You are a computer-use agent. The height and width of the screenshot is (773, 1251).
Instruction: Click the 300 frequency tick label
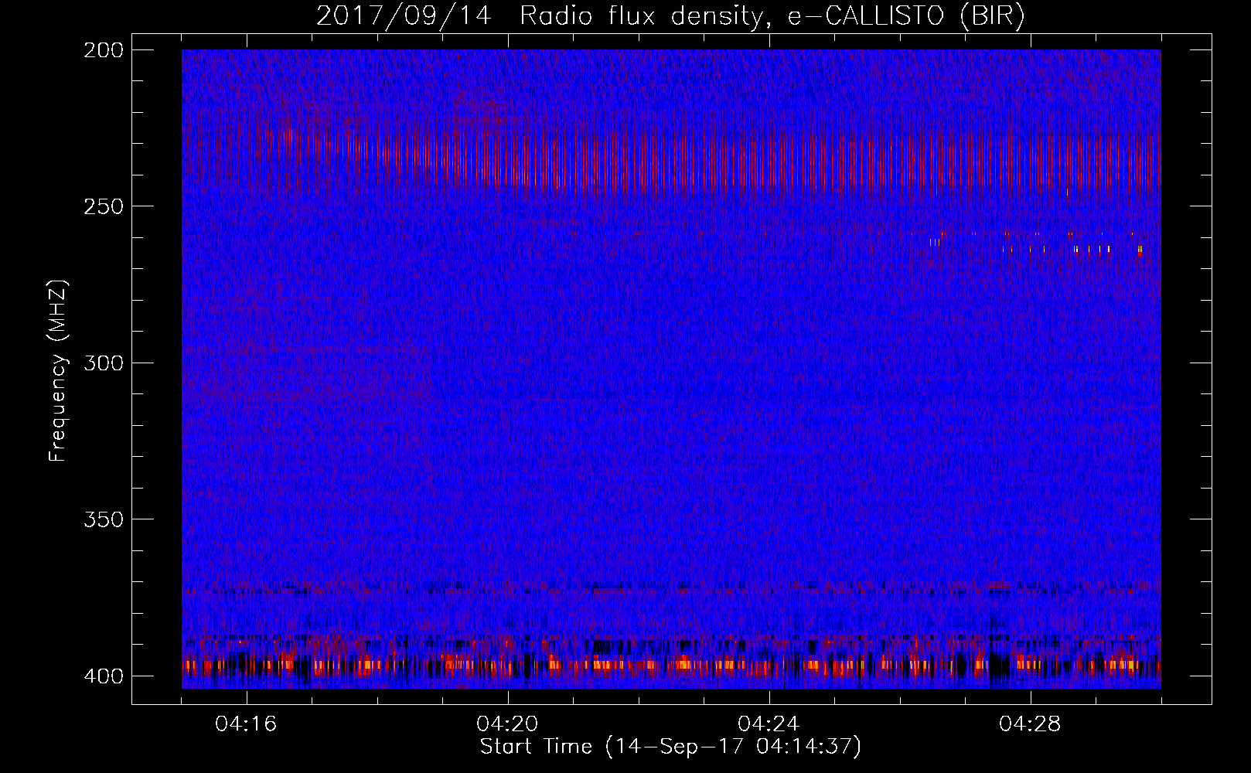[104, 363]
